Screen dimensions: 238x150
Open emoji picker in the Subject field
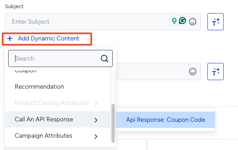pos(193,22)
